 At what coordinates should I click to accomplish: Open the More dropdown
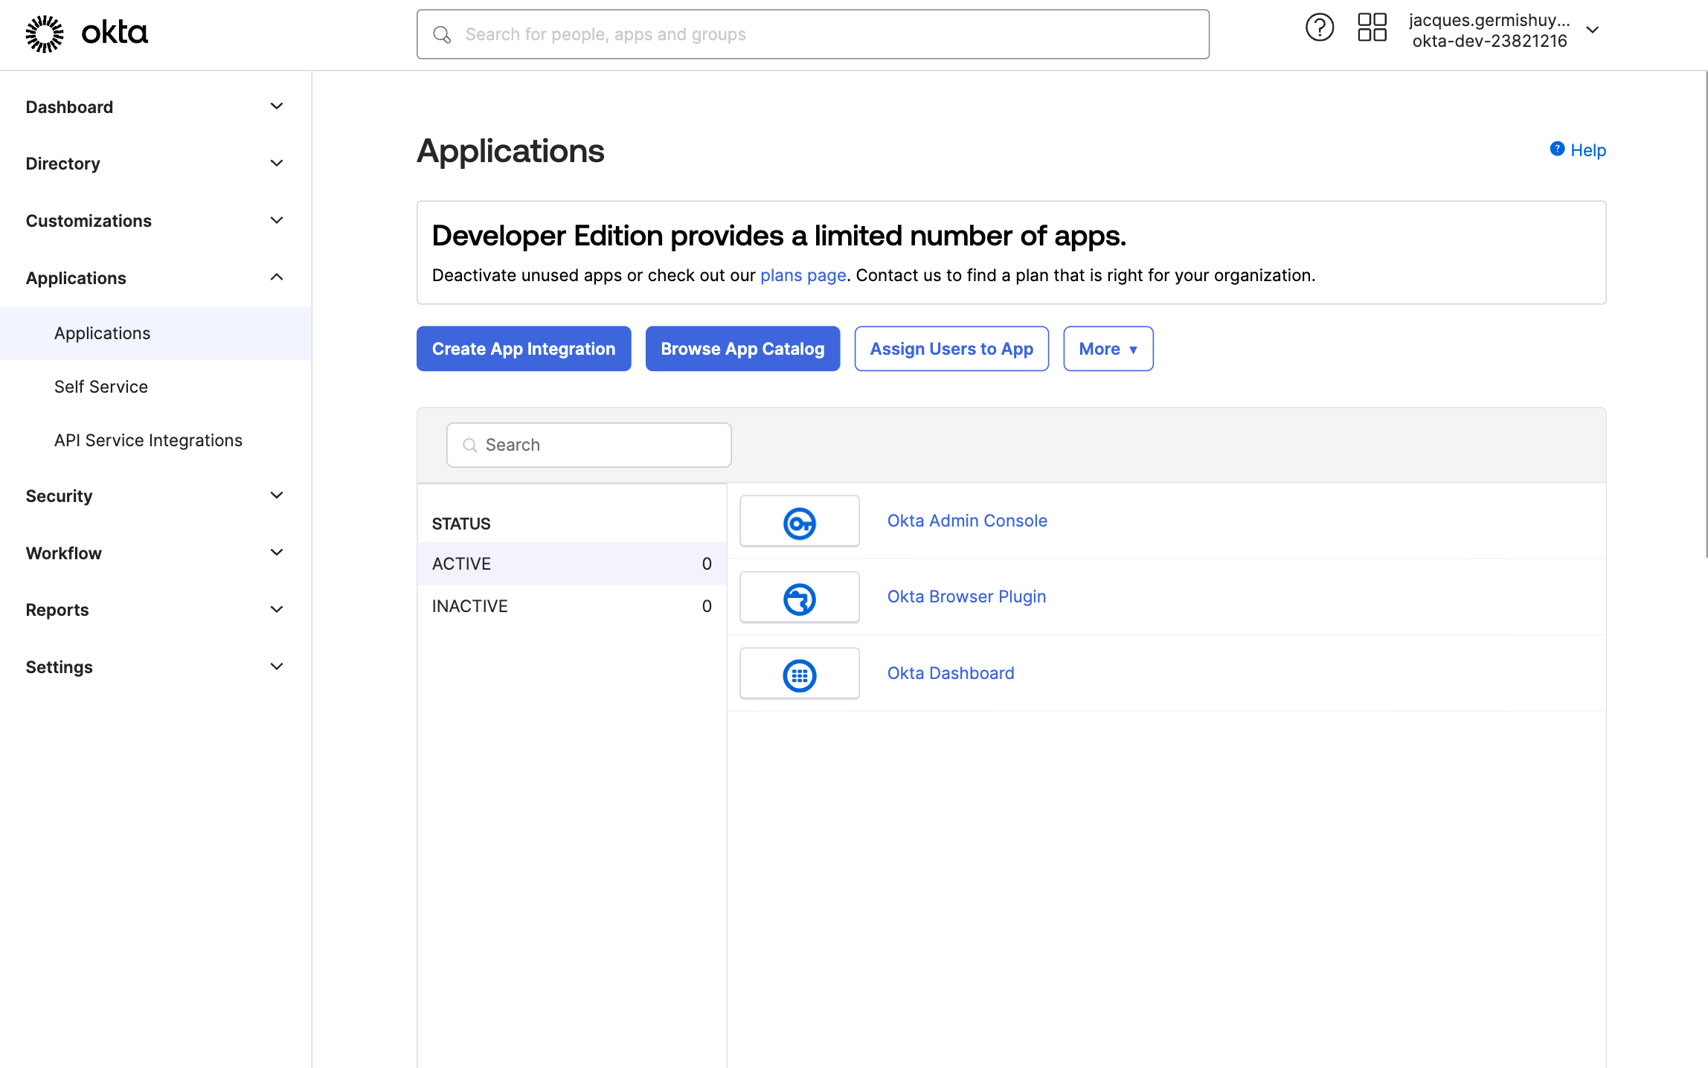click(1108, 348)
